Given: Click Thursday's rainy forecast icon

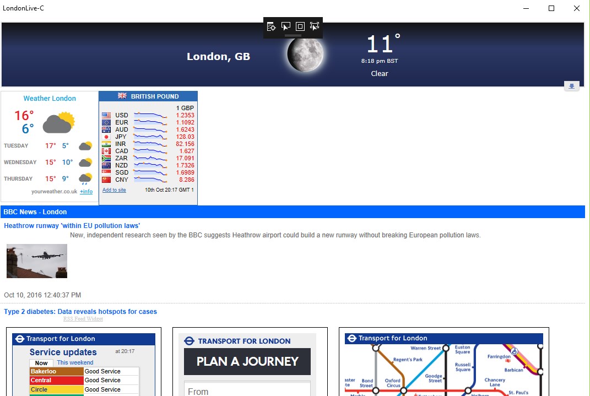Looking at the screenshot, I should point(85,178).
